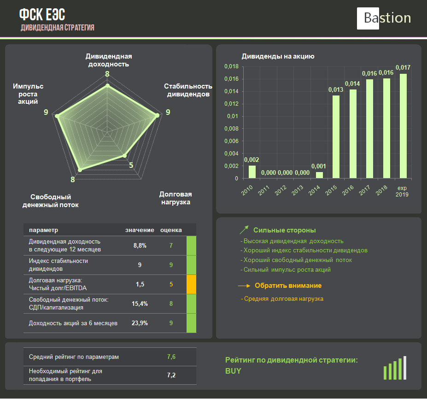
Task: Click the exp 2019 dividend bar
Action: click(403, 125)
